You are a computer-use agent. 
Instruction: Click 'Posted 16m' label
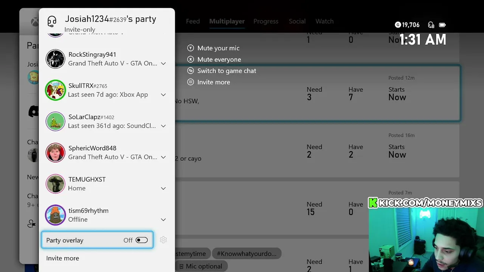tap(402, 135)
